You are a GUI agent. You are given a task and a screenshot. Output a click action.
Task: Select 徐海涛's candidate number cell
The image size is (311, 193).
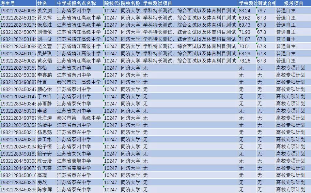tap(18, 118)
